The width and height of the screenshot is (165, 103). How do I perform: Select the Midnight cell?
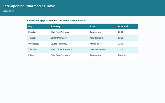127,55
